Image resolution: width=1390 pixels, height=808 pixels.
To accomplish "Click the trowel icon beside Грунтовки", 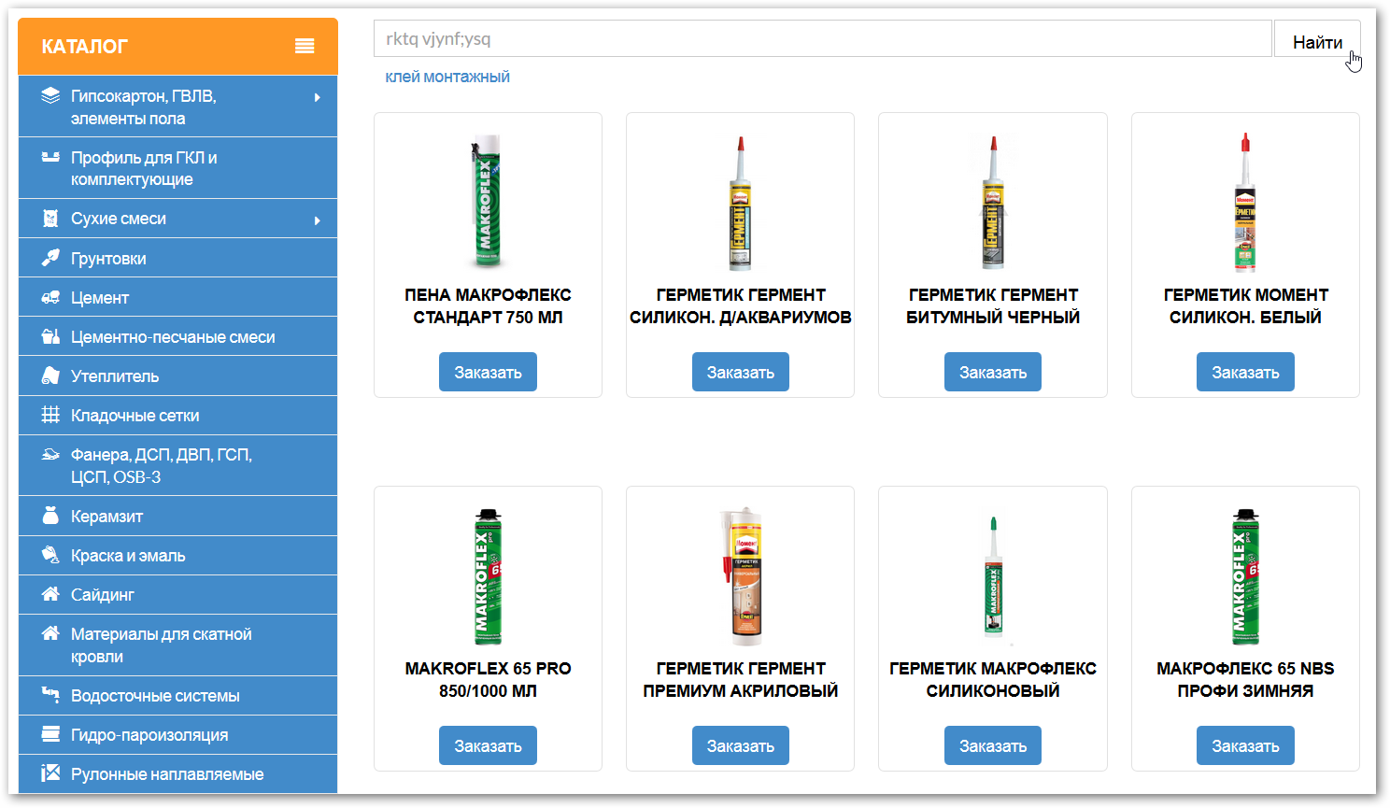I will 50,258.
